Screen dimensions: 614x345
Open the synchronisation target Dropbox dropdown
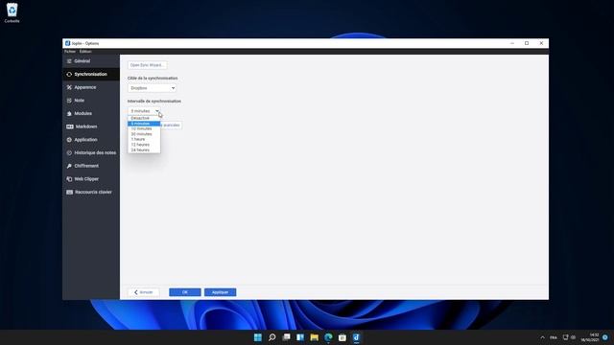(152, 88)
